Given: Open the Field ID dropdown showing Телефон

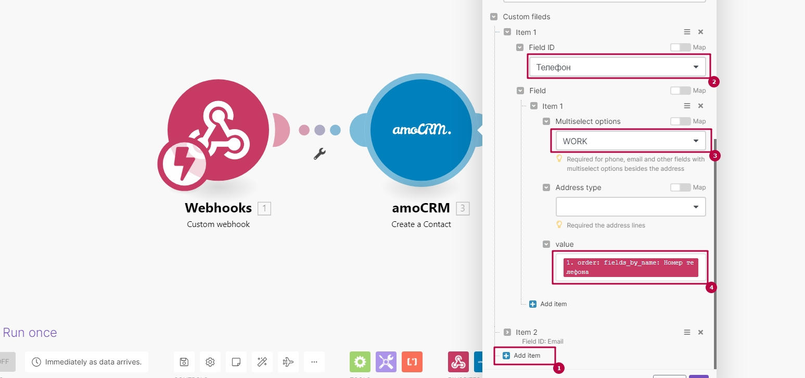Looking at the screenshot, I should click(x=618, y=67).
